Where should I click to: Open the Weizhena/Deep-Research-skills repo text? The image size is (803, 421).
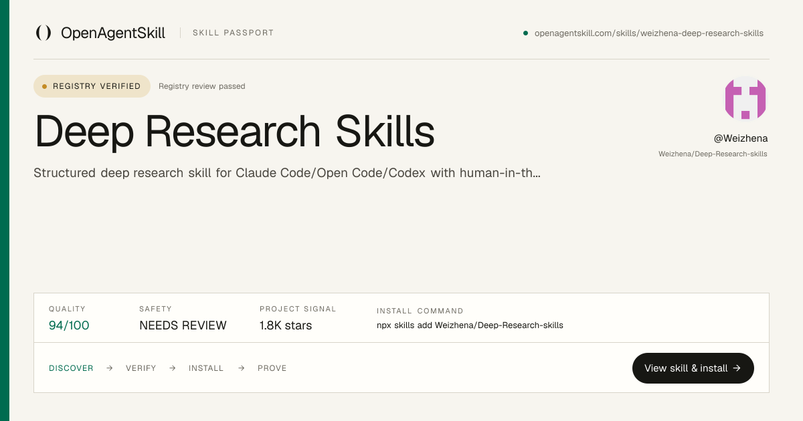click(x=713, y=154)
